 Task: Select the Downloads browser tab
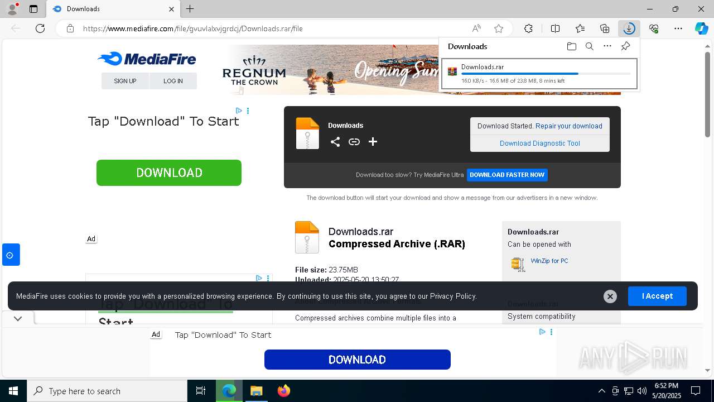point(113,9)
